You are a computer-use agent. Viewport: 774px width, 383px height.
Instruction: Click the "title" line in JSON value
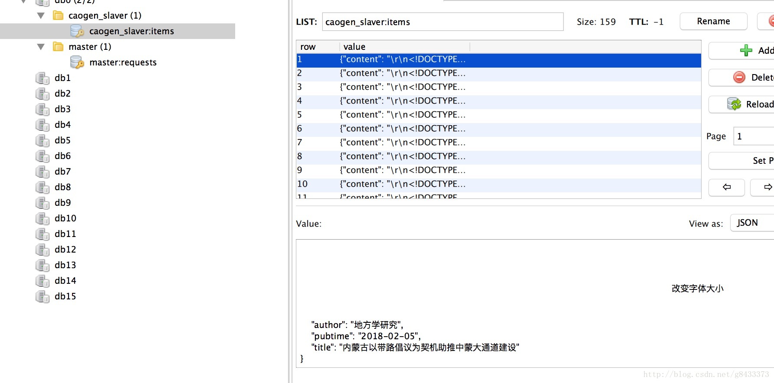tap(415, 347)
